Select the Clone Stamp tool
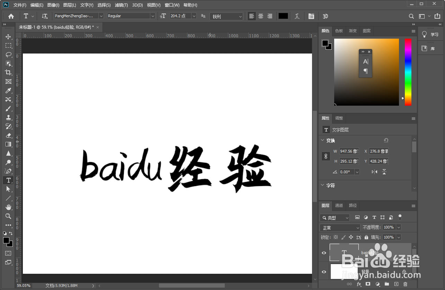The height and width of the screenshot is (290, 445). pos(8,117)
